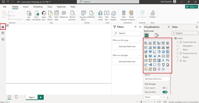This screenshot has height=103, width=199.
Task: Select the Map globe visual
Action: (x=146, y=56)
